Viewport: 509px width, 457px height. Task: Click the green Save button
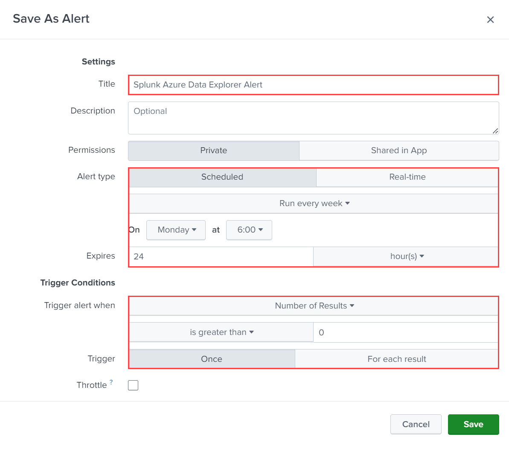(473, 424)
